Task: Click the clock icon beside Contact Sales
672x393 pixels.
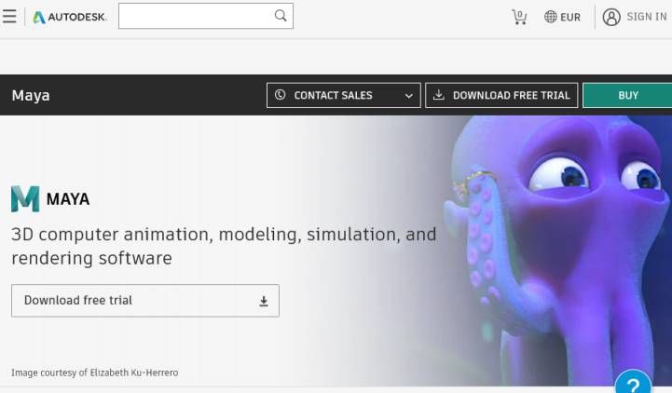Action: tap(281, 95)
